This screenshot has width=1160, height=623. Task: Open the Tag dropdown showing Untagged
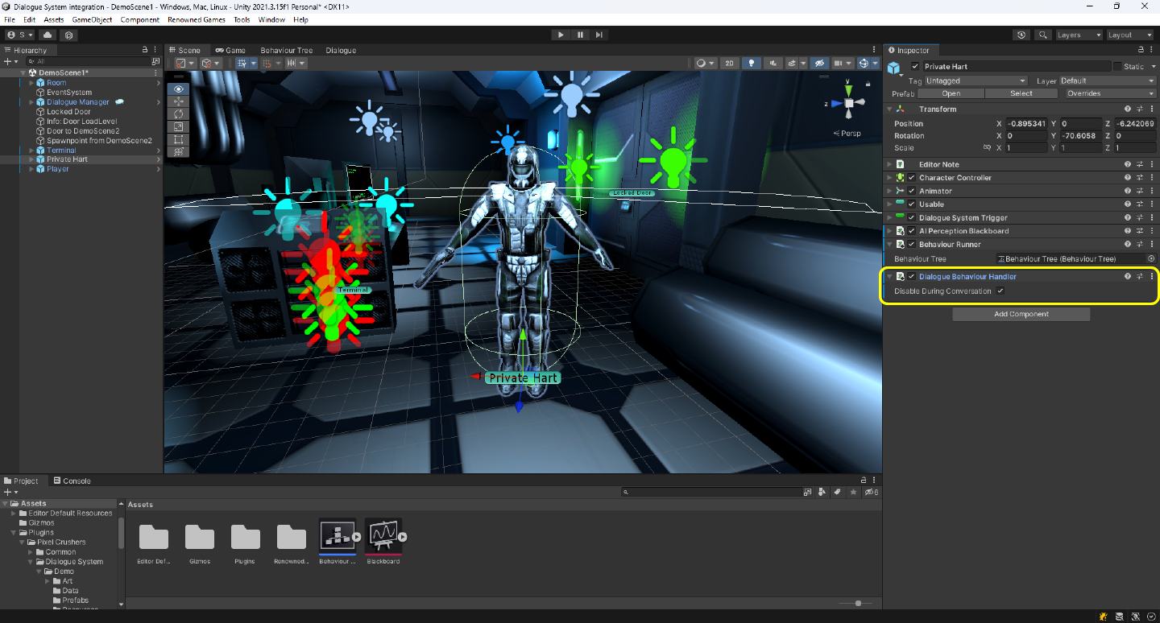[976, 81]
